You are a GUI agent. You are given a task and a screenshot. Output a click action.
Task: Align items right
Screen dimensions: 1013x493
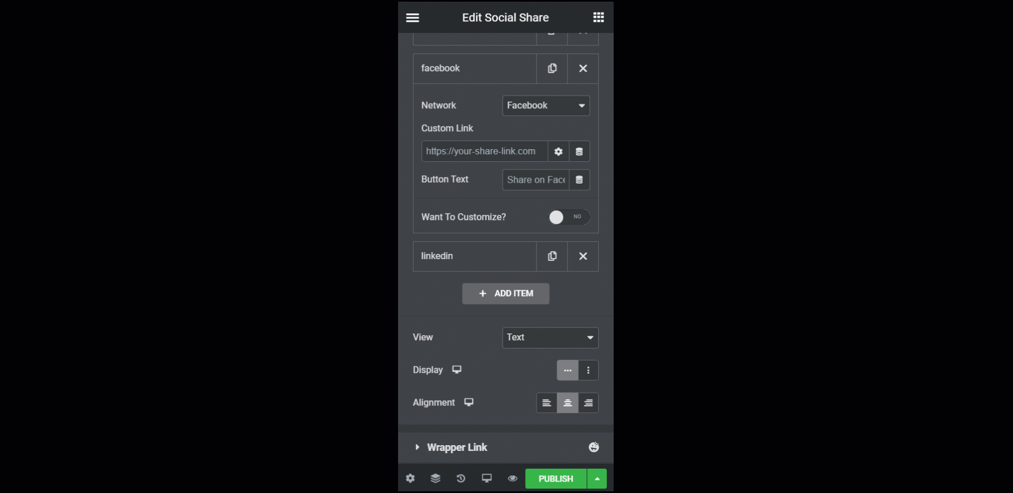pos(588,403)
